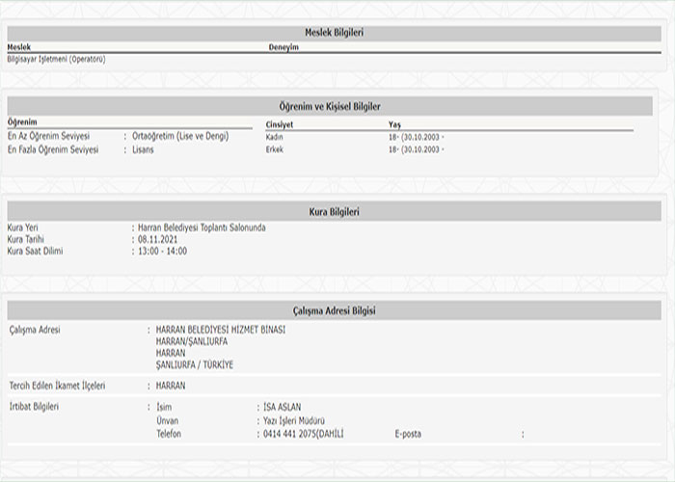Click the Kura Bilgileri section header
675x482 pixels.
coord(334,211)
